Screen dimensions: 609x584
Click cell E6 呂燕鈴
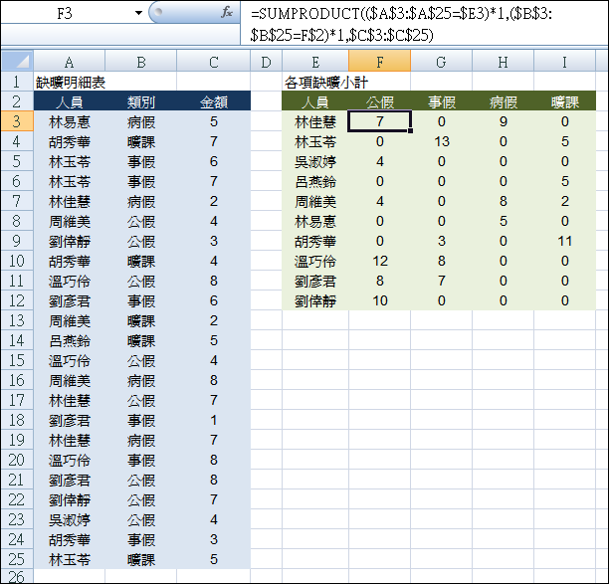tap(315, 181)
